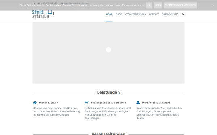Open the Planen & Bauen heading
Screen dimensions: 217x135
48,103
